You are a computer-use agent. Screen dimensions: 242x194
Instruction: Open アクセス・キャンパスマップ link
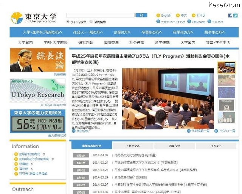[x=173, y=22]
